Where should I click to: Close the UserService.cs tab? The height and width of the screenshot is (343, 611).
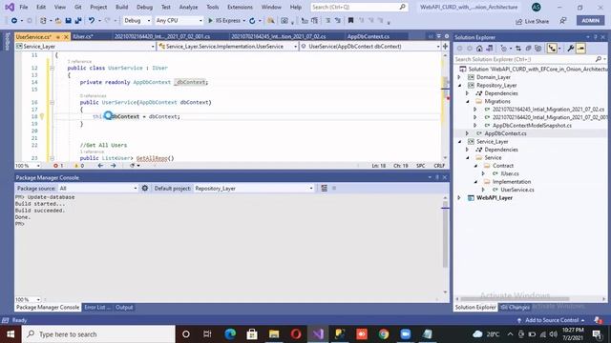tap(66, 36)
